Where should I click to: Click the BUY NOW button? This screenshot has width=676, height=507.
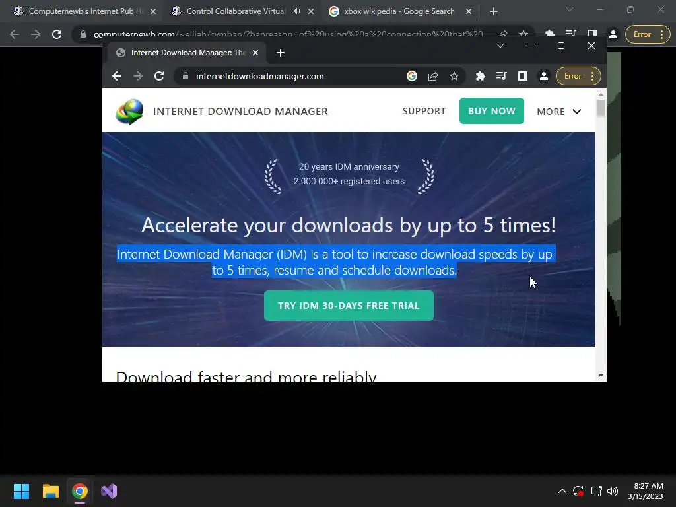tap(491, 111)
